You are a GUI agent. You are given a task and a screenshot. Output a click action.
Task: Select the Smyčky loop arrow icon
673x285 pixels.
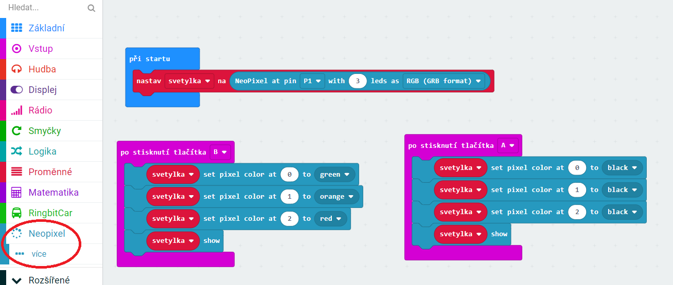click(17, 131)
